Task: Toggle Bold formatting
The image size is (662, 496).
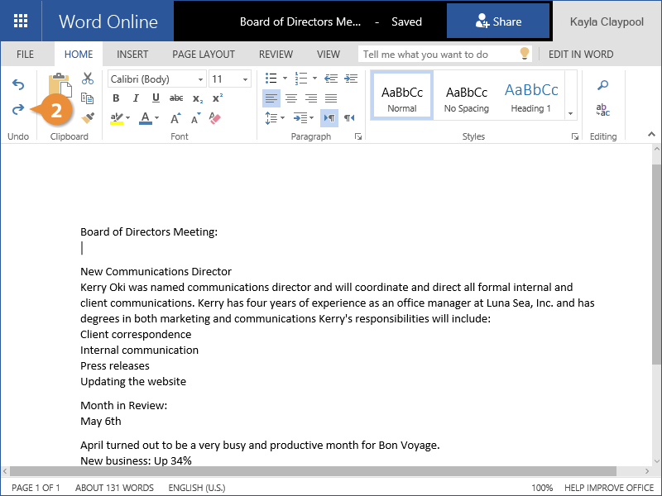Action: 116,98
